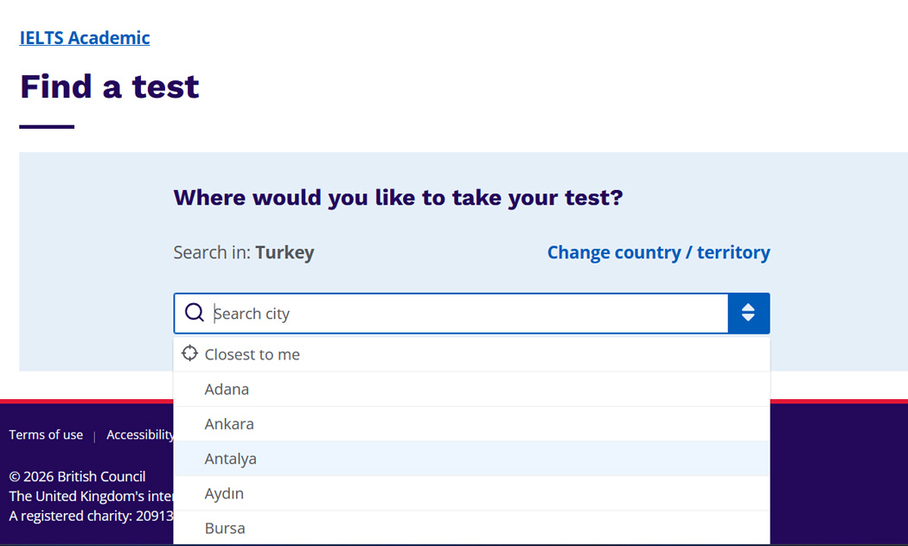Choose Ankara from the city list
Viewport: 908px width, 546px height.
[x=229, y=424]
